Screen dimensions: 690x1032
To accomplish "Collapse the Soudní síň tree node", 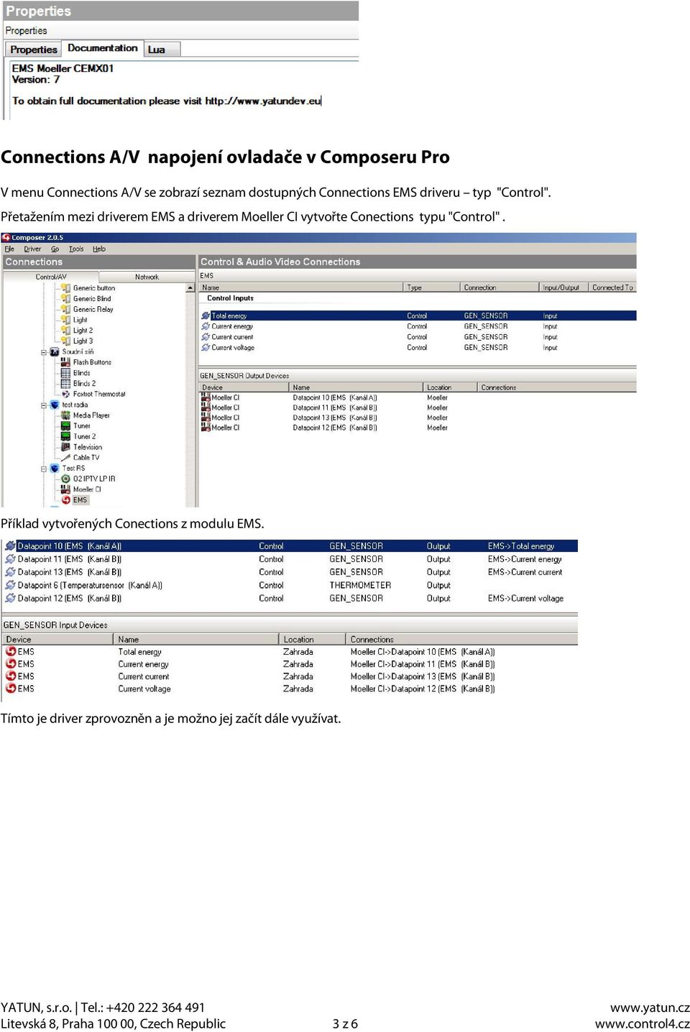I will point(44,352).
